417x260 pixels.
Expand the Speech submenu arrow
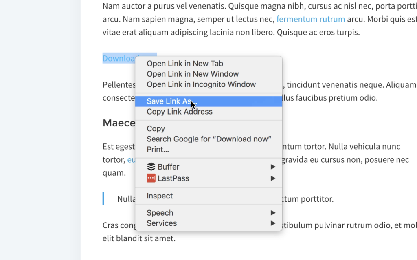[x=273, y=213]
